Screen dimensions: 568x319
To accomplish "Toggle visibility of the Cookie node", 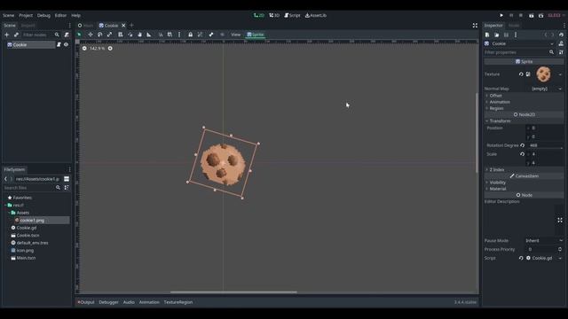I will coord(66,44).
